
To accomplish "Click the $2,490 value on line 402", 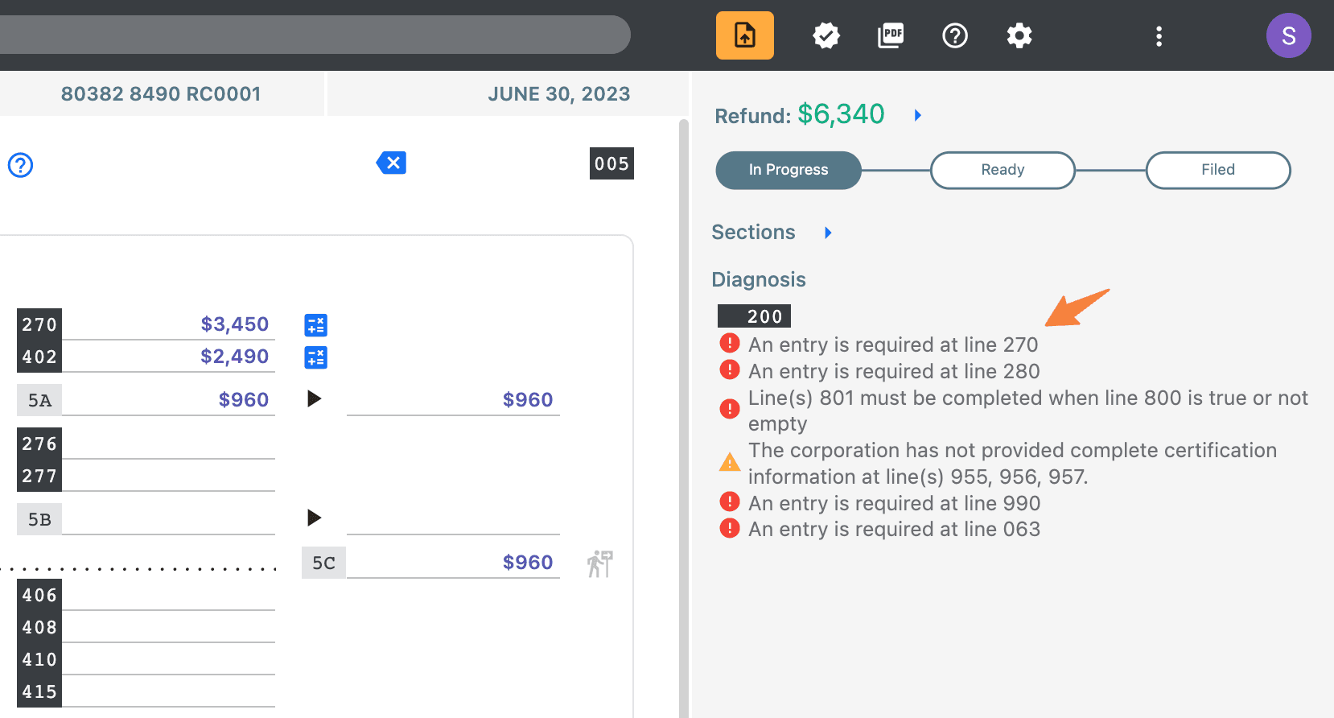I will [235, 357].
